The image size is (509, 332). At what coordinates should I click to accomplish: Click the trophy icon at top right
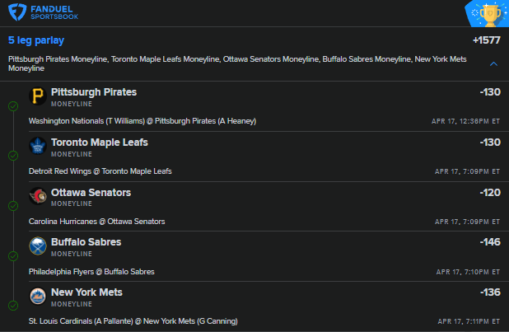[x=489, y=13]
